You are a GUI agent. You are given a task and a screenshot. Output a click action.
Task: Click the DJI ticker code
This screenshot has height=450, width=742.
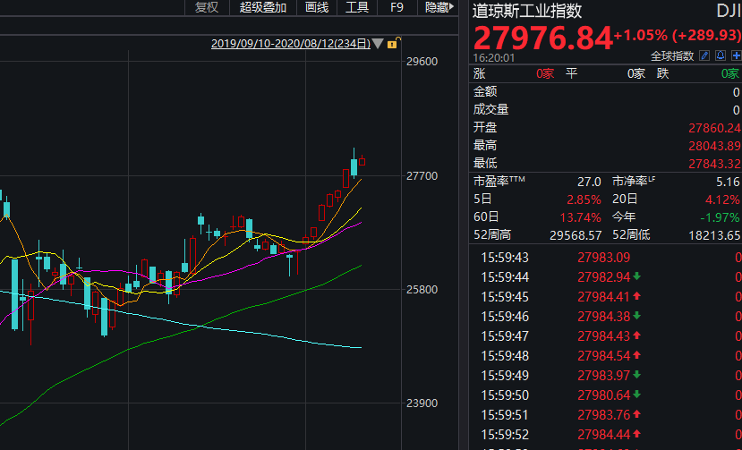[729, 11]
